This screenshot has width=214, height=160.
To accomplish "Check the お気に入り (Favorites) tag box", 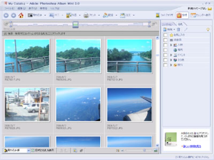I will [165, 35].
